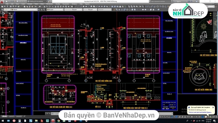The width and height of the screenshot is (218, 123).
Task: Switch to the Layout1 tab
Action: point(11,116)
